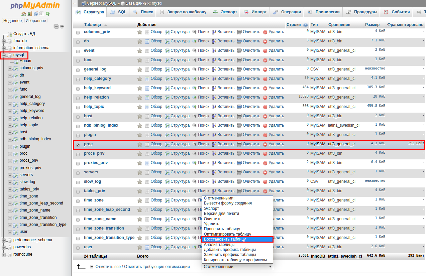Select 'Анализ таблицы' from dropdown list
Viewport: 426px width, 276px height.
coord(237,245)
